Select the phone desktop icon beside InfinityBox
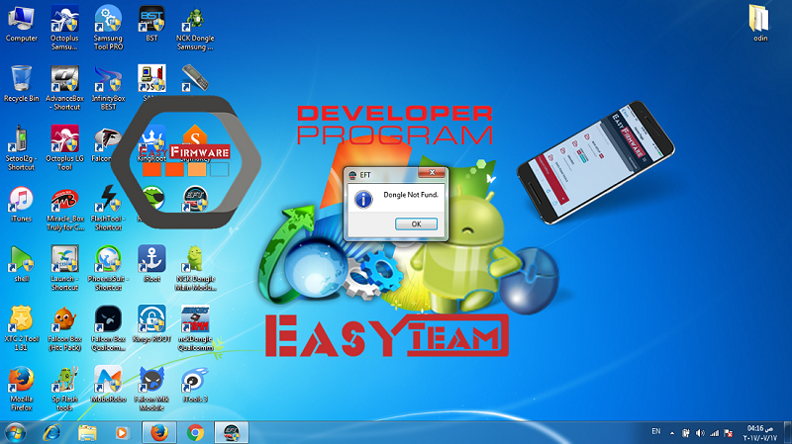Screen dimensions: 792x444 (x=195, y=81)
